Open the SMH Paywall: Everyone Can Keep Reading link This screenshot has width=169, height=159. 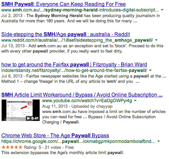point(64,4)
